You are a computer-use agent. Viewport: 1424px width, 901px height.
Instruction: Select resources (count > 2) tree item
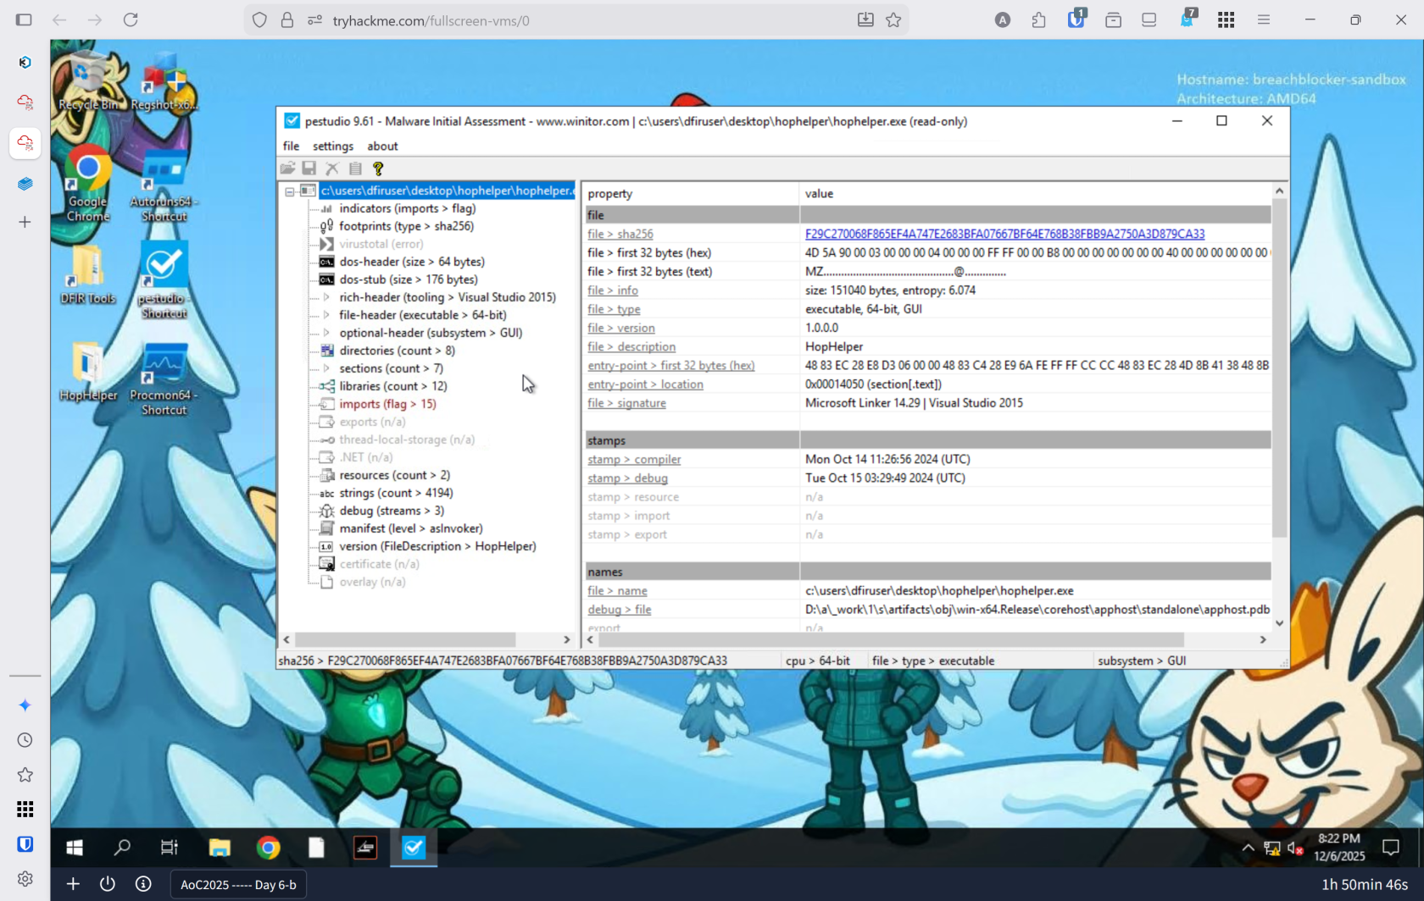click(x=394, y=475)
